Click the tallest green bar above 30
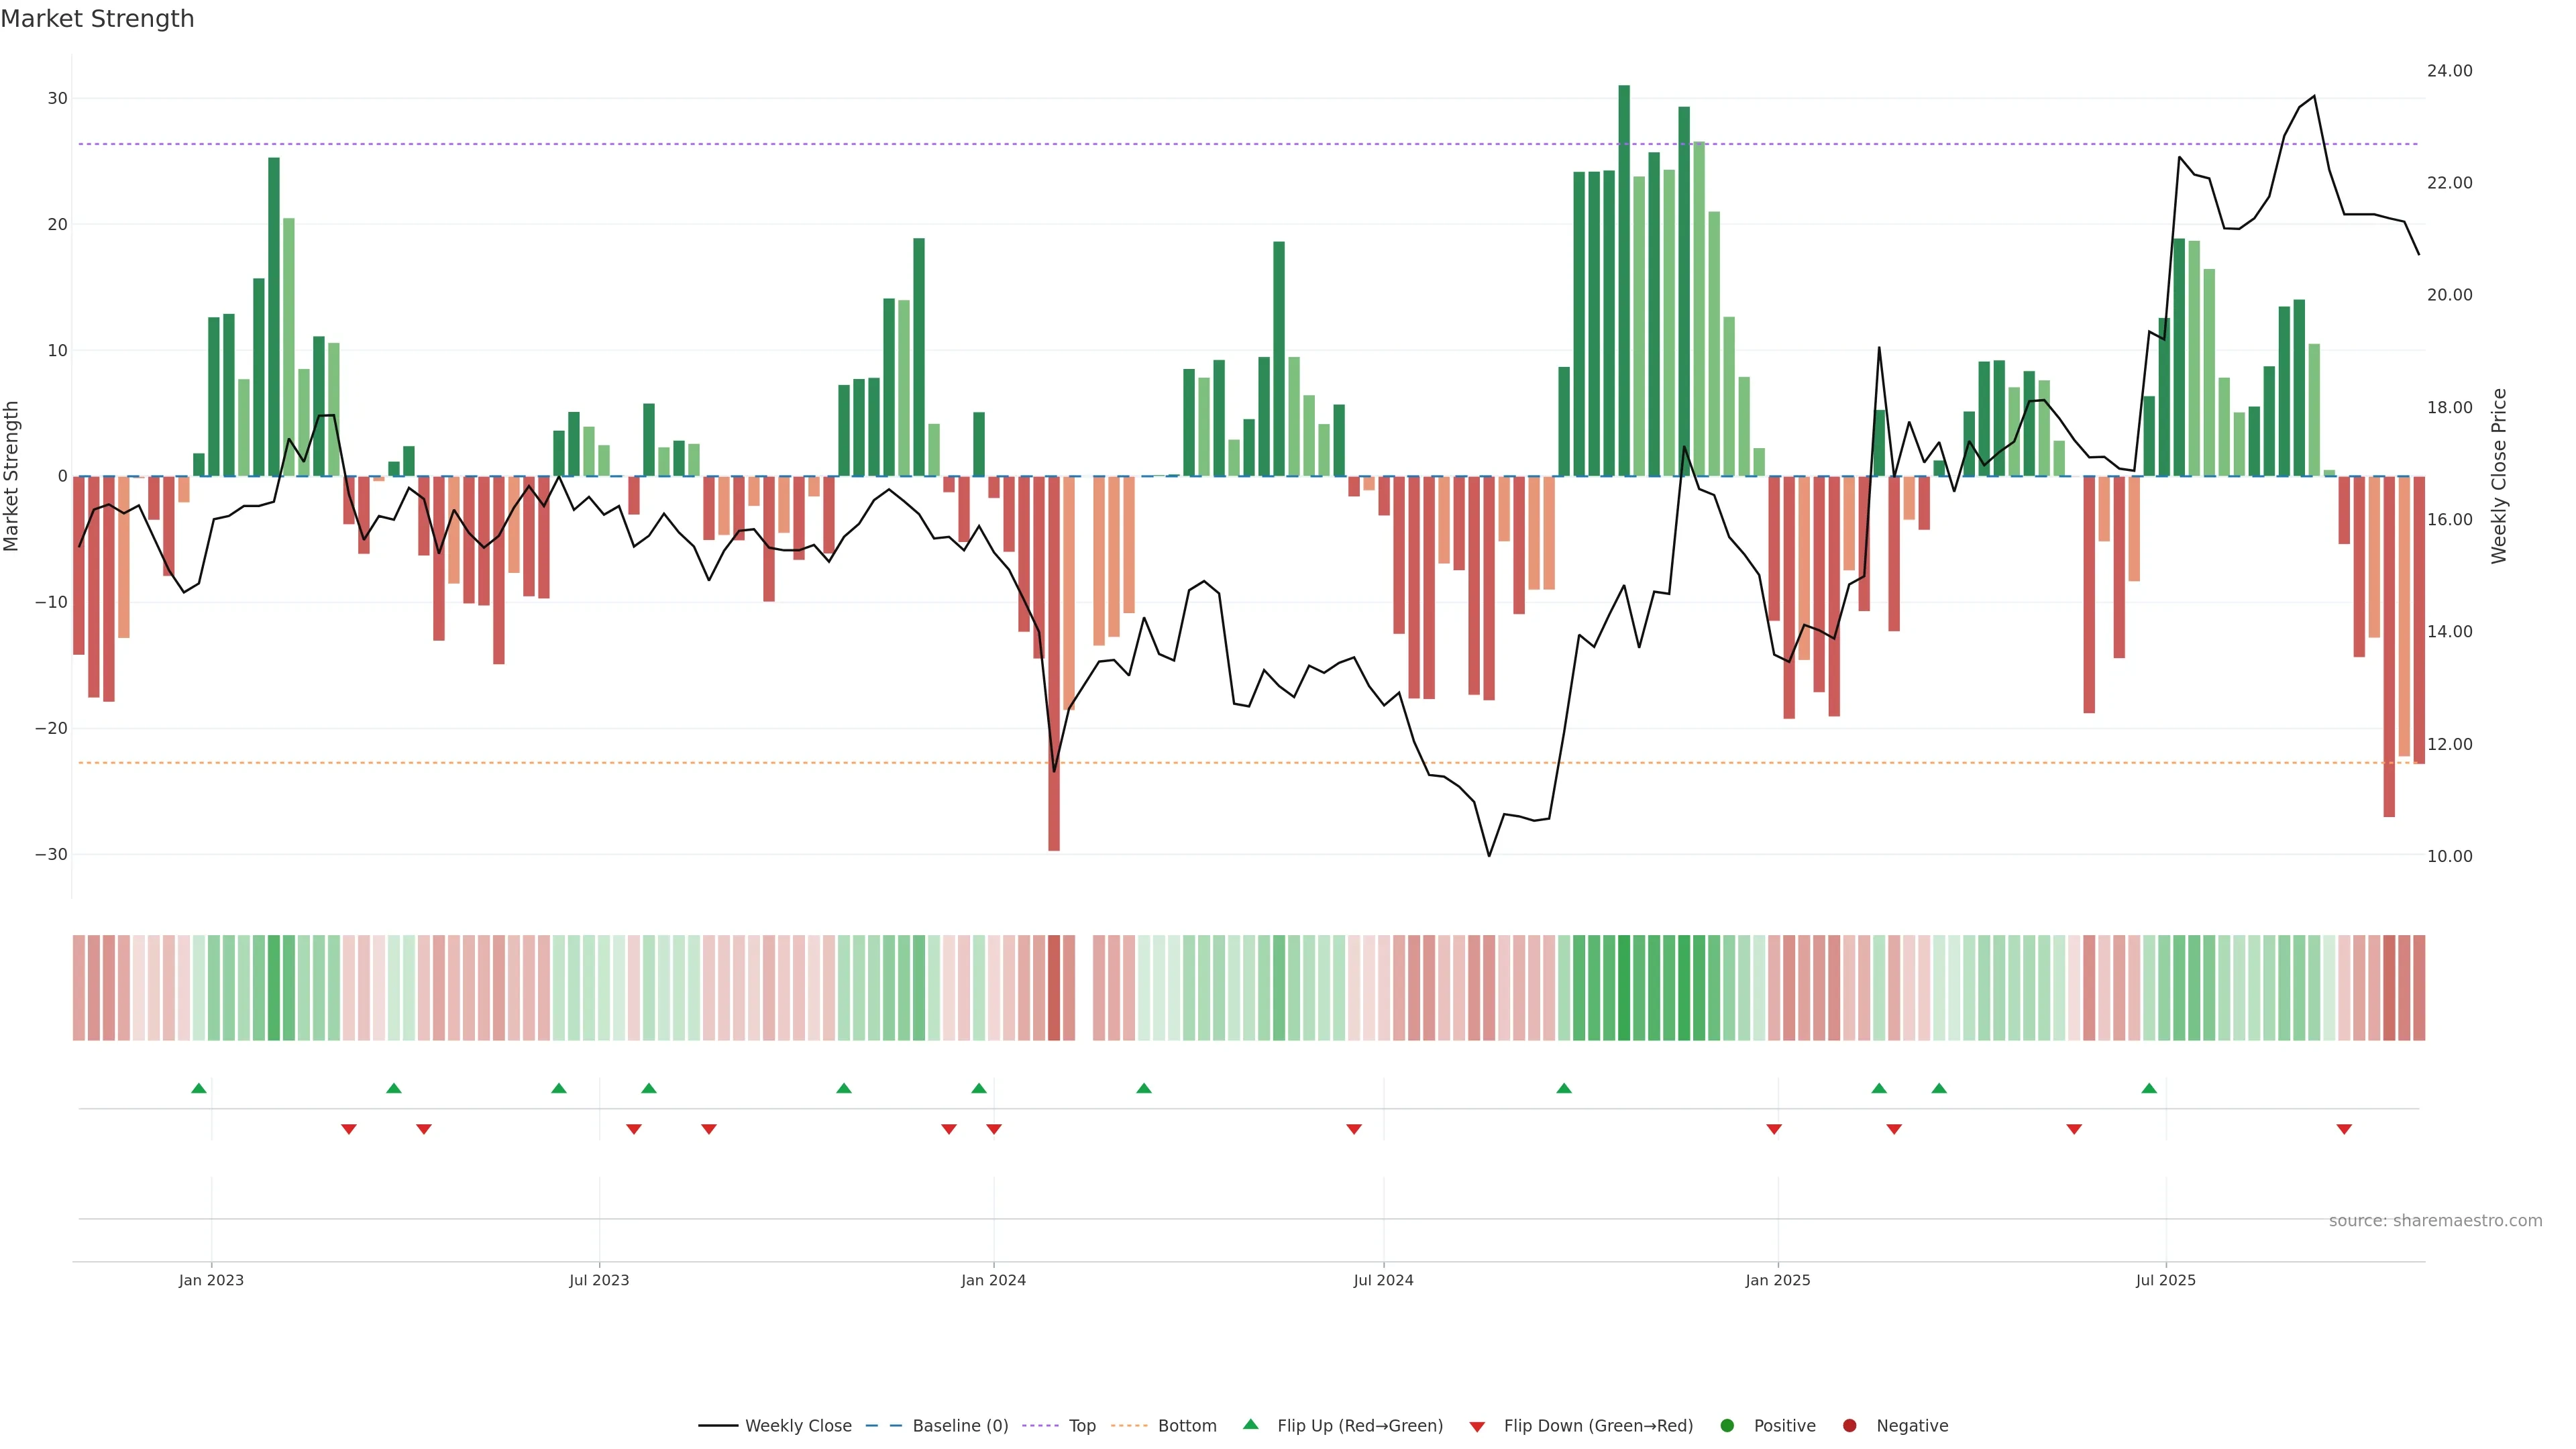 (x=1624, y=280)
